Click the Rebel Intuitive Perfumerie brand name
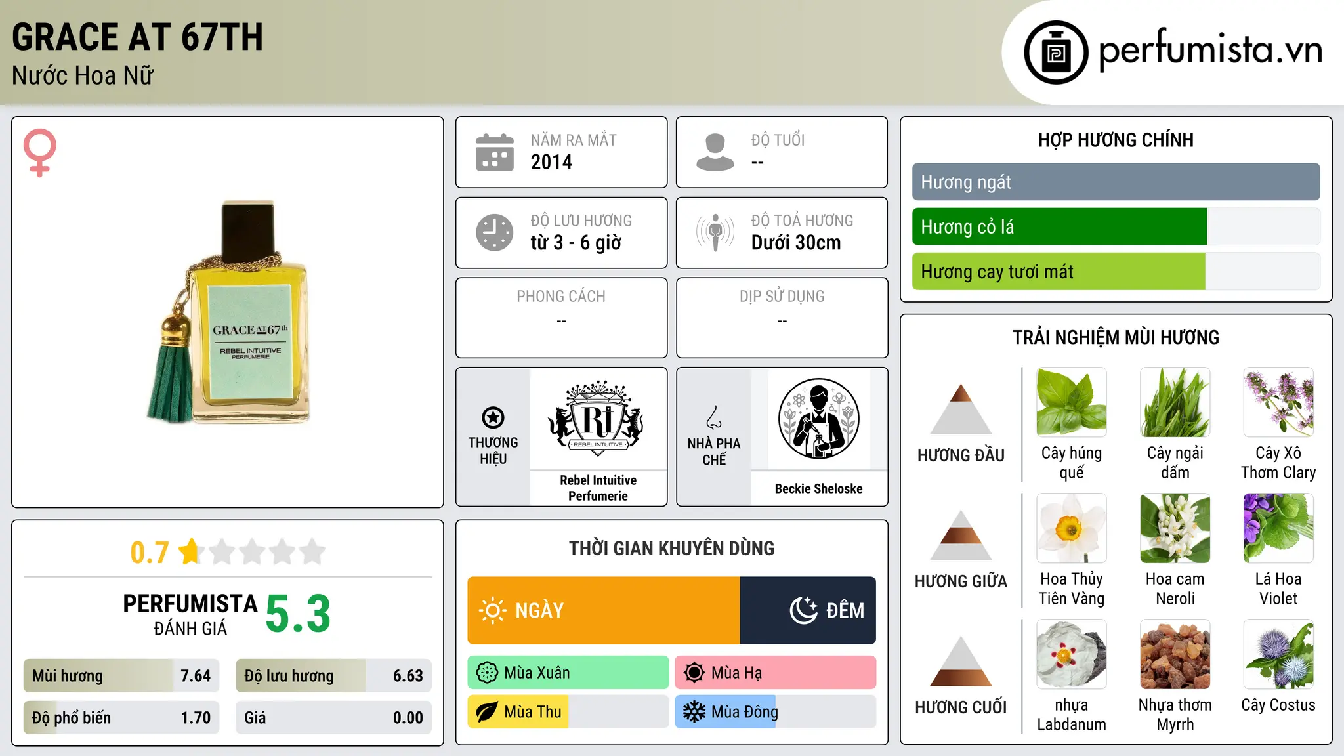 (x=598, y=488)
